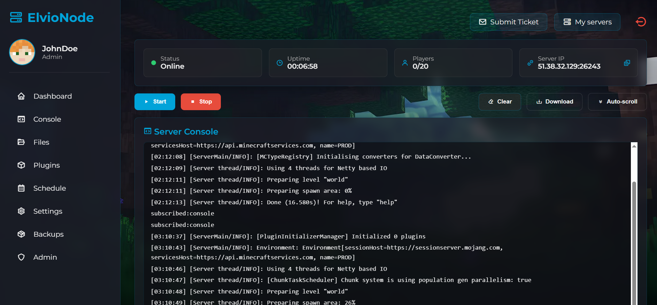Screen dimensions: 657x305
Task: Click the console scrollbar up arrow
Action: [x=634, y=146]
